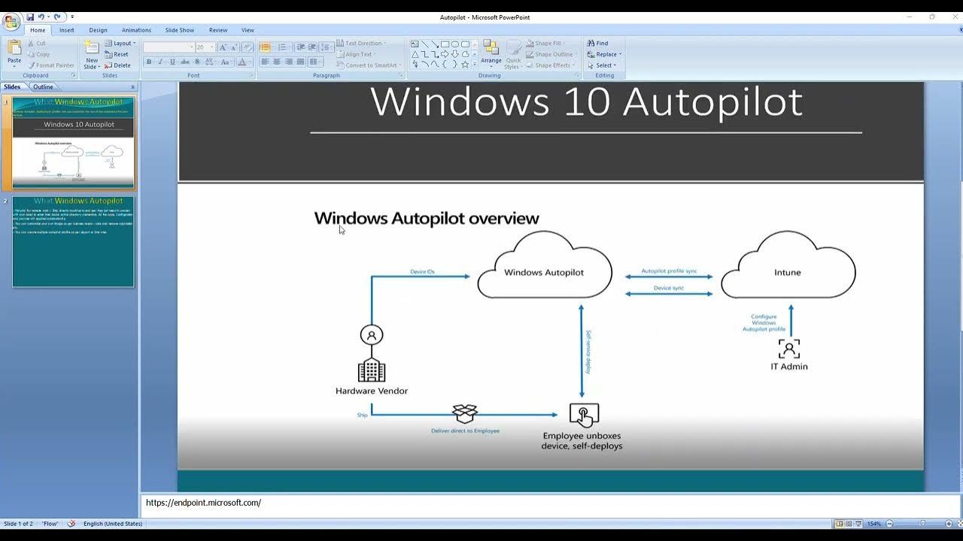
Task: Open the font name combo box
Action: 169,47
